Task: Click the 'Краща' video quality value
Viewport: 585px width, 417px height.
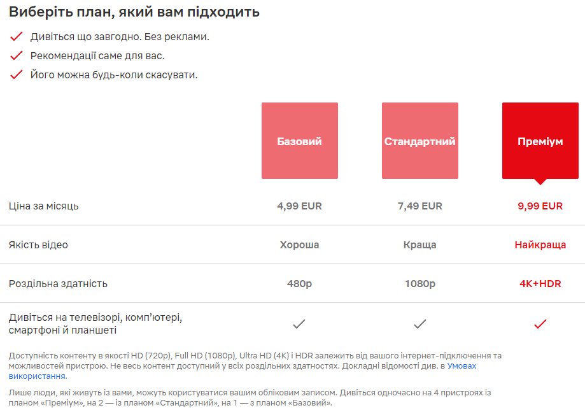Action: [x=420, y=244]
